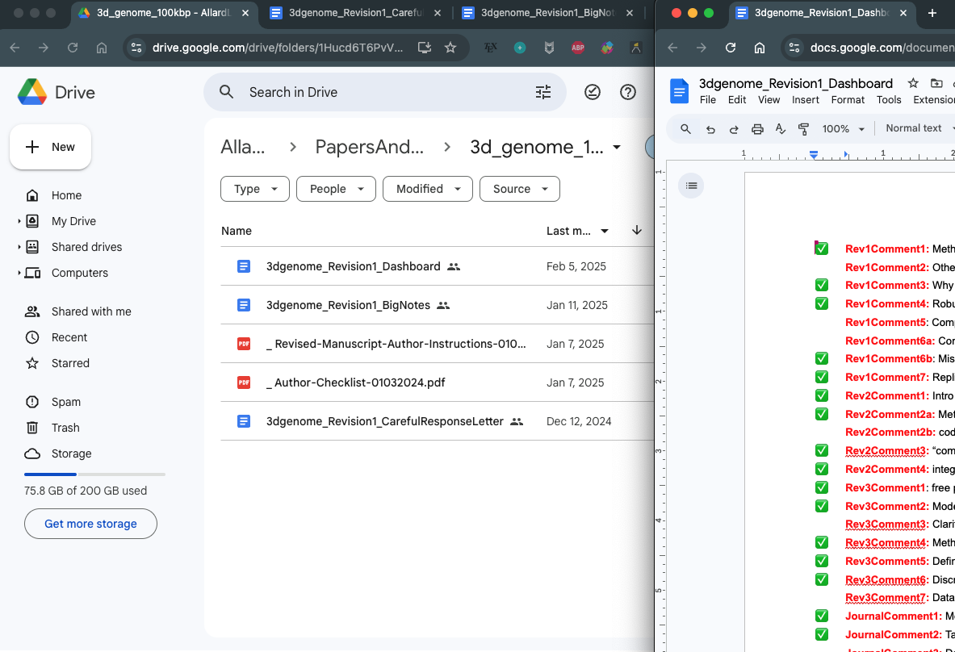
Task: Bookmark the Drive page with the star icon
Action: point(450,48)
